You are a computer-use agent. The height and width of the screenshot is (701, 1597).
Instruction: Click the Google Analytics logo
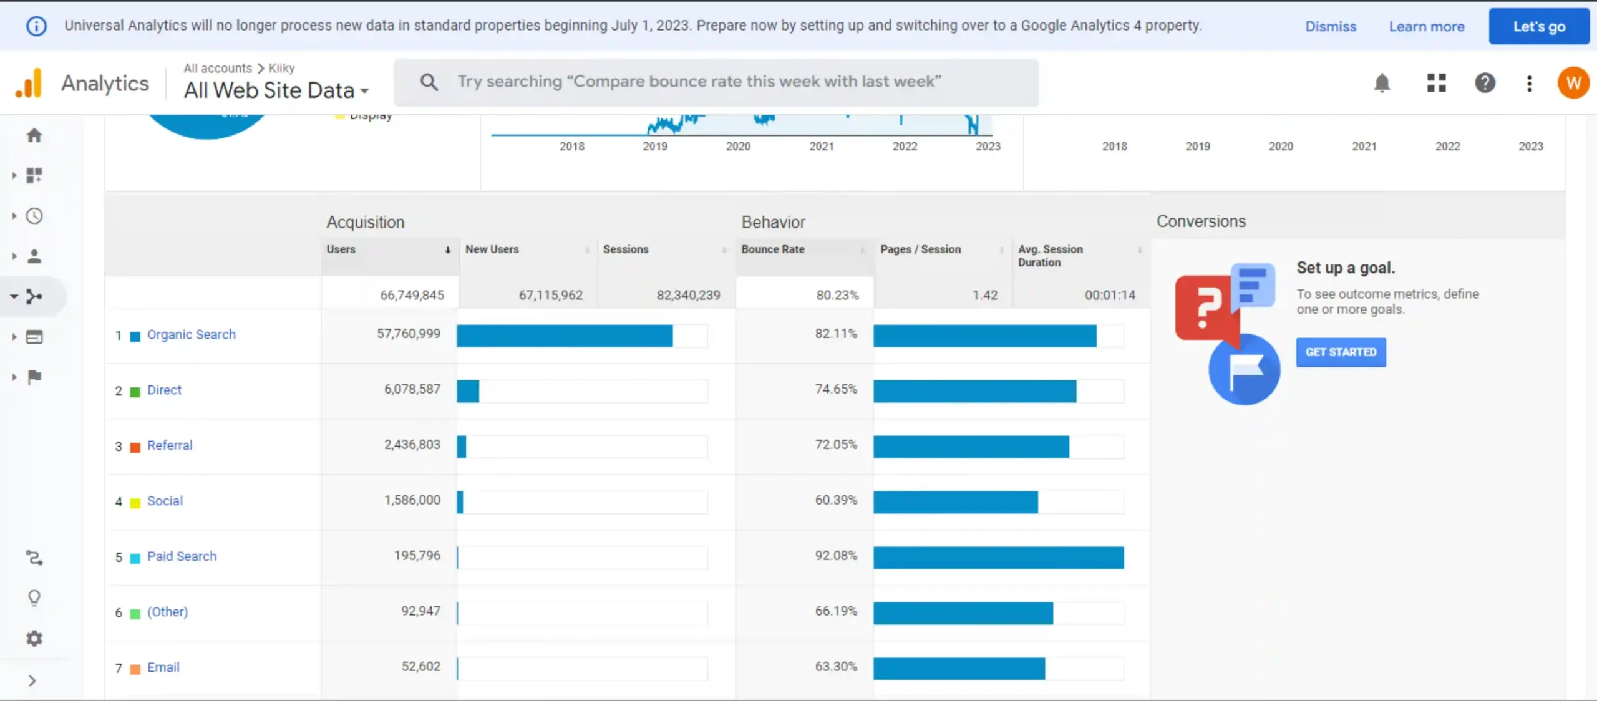(x=29, y=83)
